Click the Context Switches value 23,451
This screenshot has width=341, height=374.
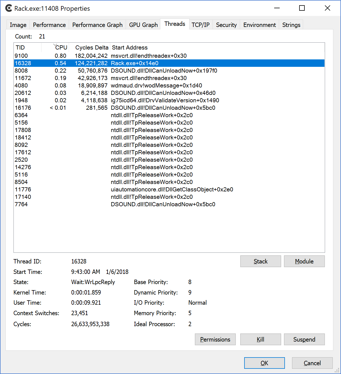79,313
